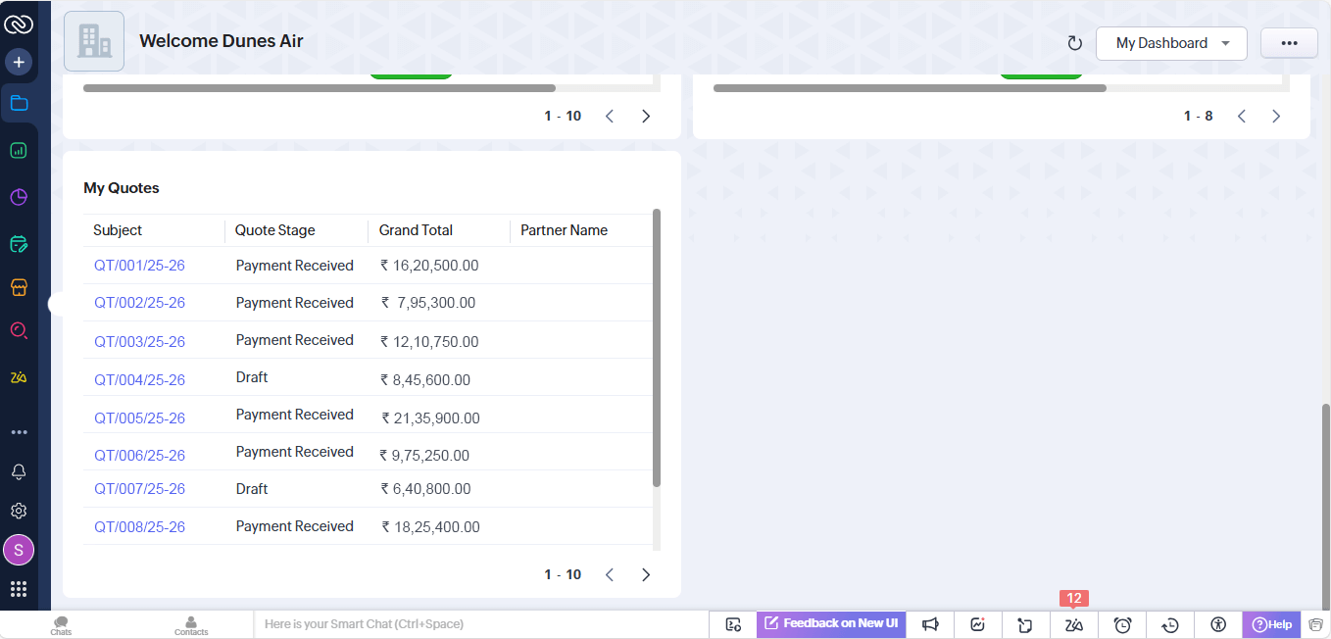Open the My Dashboard dropdown

tap(1171, 43)
